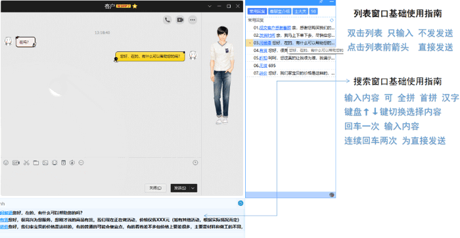
Task: Open chat history clock icon
Action: pyautogui.click(x=195, y=162)
